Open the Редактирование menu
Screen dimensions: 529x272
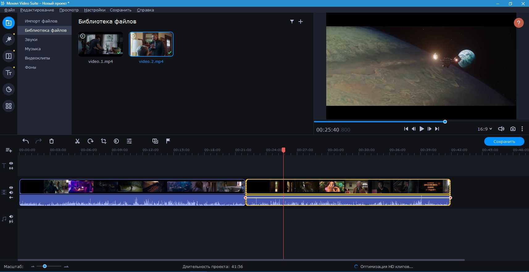[x=37, y=10]
